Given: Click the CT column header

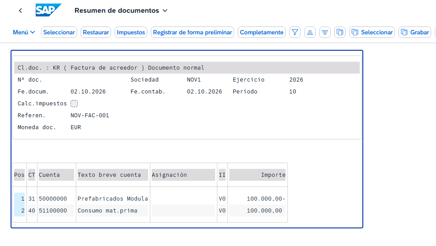Looking at the screenshot, I should tap(32, 175).
